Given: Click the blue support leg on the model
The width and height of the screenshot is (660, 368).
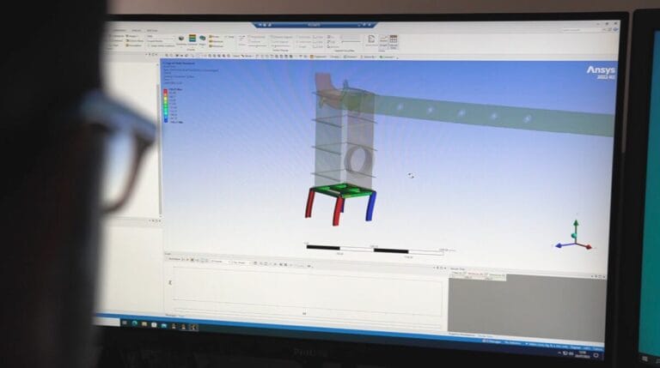Looking at the screenshot, I should pyautogui.click(x=370, y=206).
